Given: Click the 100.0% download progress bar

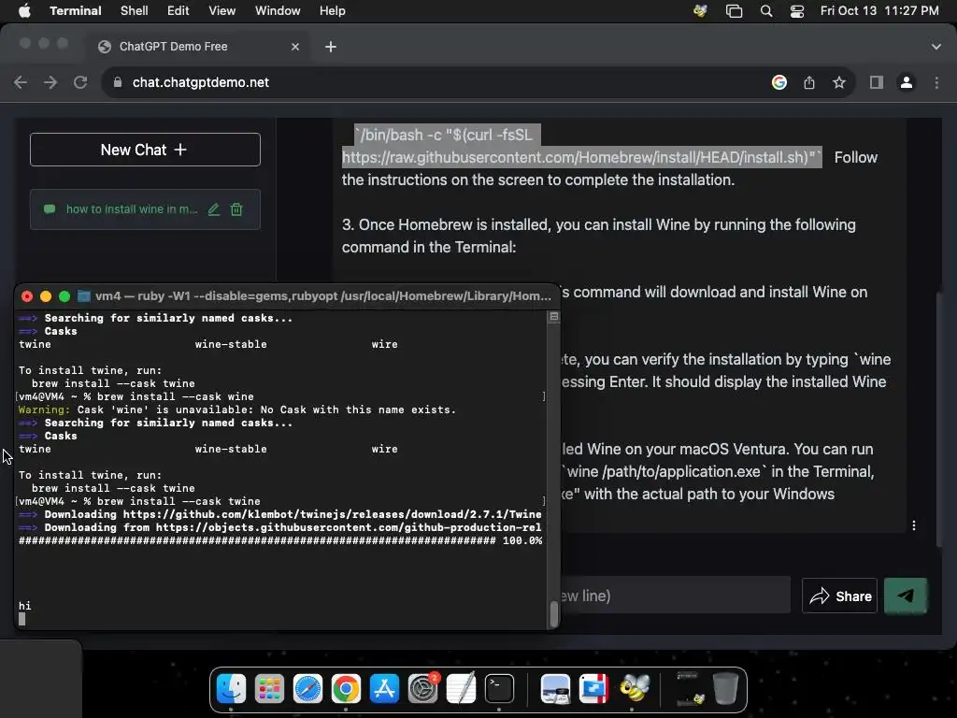Looking at the screenshot, I should point(280,540).
